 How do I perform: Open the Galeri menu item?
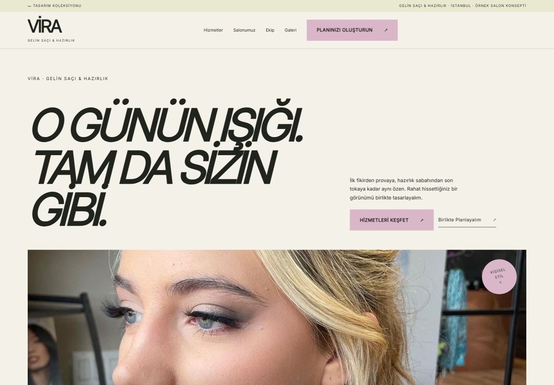[x=290, y=30]
